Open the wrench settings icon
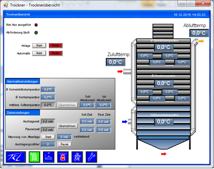 tap(91, 157)
